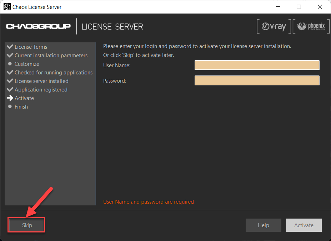Click the Skip button
331x241 pixels.
pos(27,225)
